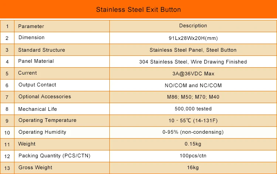
Task: Click the 91Lx28Wx20H(mm) value cell
Action: click(193, 38)
